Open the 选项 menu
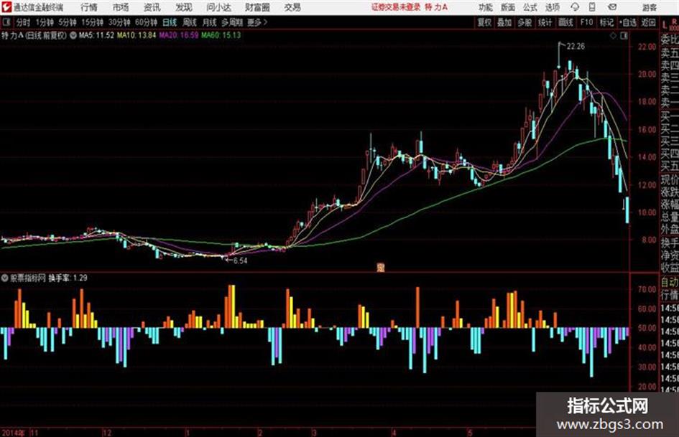The width and height of the screenshot is (679, 437). 553,7
